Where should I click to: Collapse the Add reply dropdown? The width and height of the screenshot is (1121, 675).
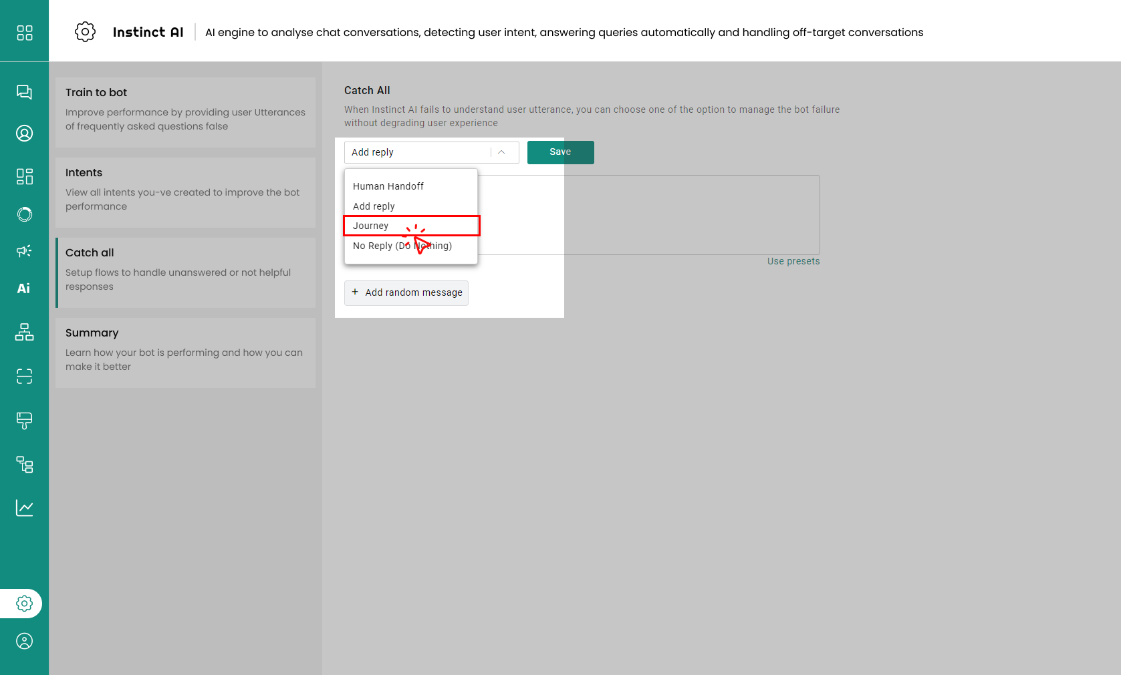click(501, 152)
